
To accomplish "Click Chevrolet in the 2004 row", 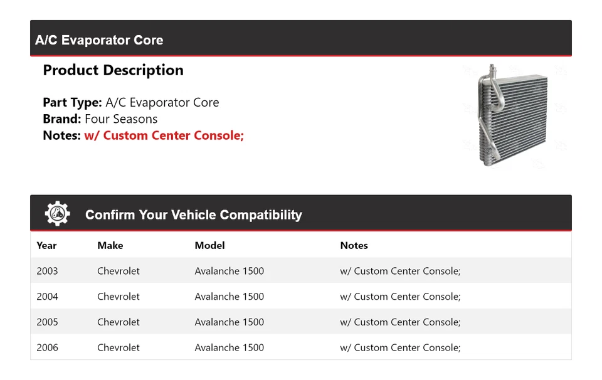I will click(x=119, y=297).
